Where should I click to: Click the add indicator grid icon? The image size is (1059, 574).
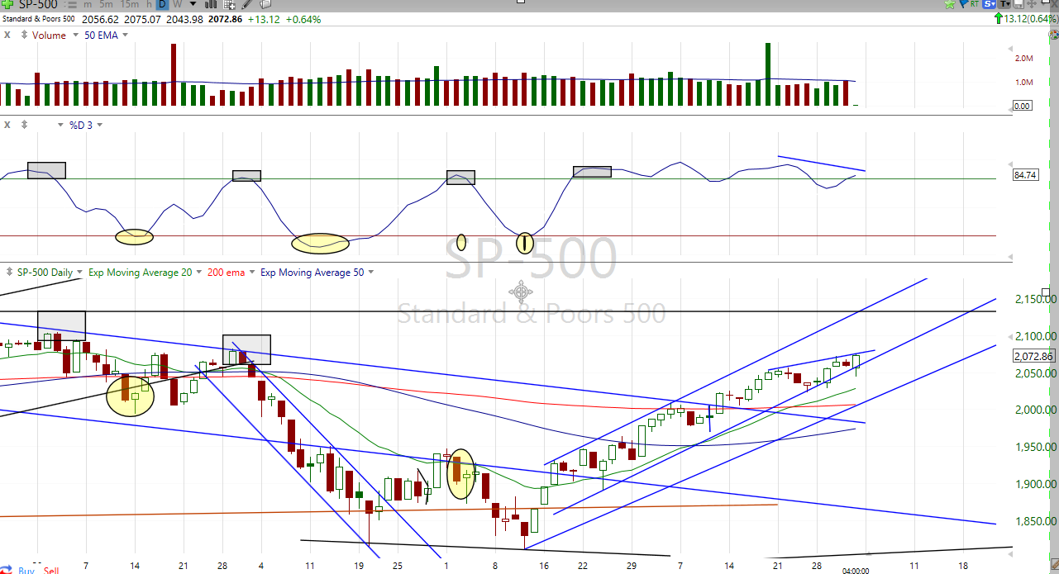pos(228,4)
